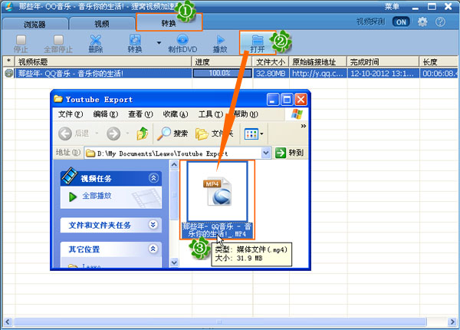Open 工具(T) menu in Youtube Export window
Image resolution: width=460 pixels, height=330 pixels.
[211, 114]
